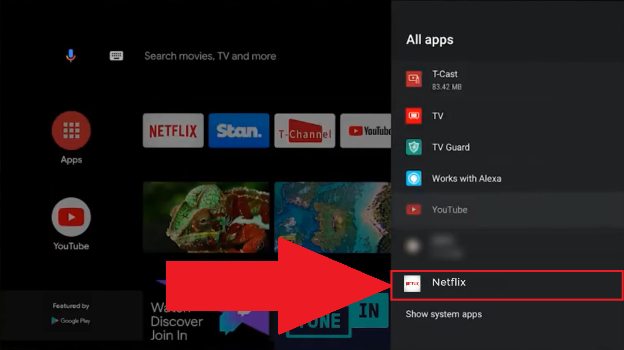
Task: Open the red Apps grid icon
Action: click(x=71, y=130)
